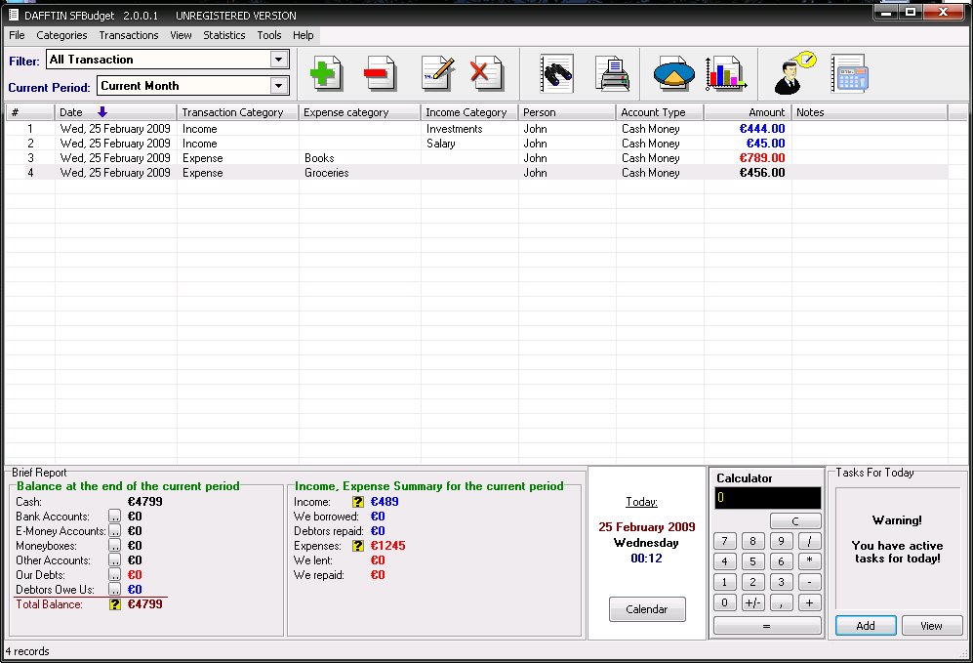Open the bar chart statistics icon
The height and width of the screenshot is (663, 973).
pos(725,73)
